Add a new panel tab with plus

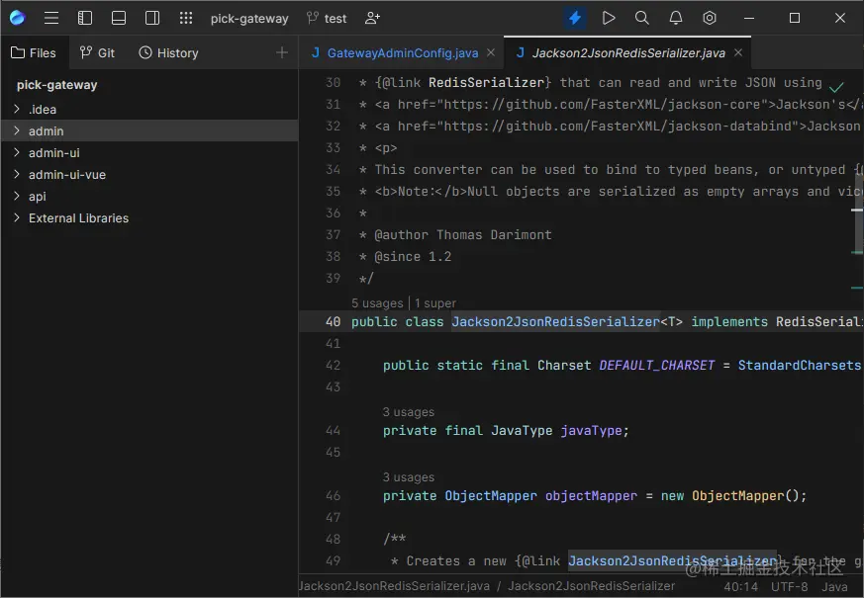[282, 52]
